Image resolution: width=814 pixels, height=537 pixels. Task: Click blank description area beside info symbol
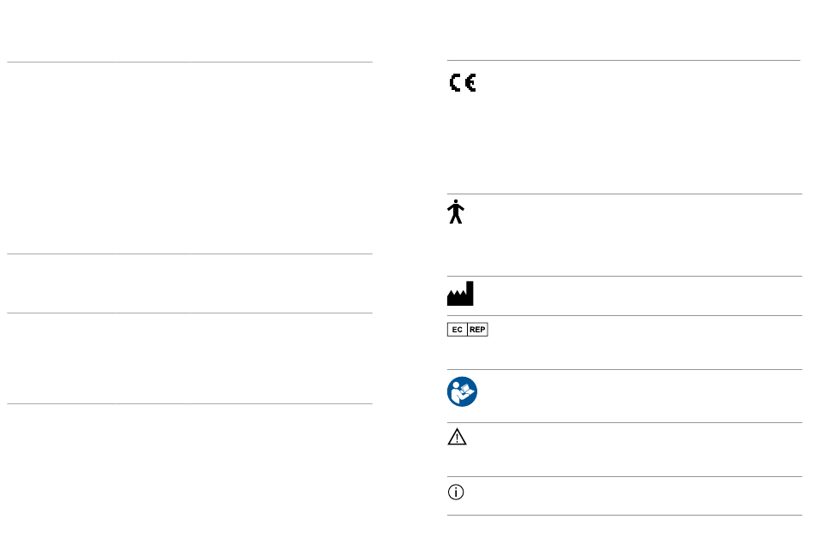click(x=634, y=496)
